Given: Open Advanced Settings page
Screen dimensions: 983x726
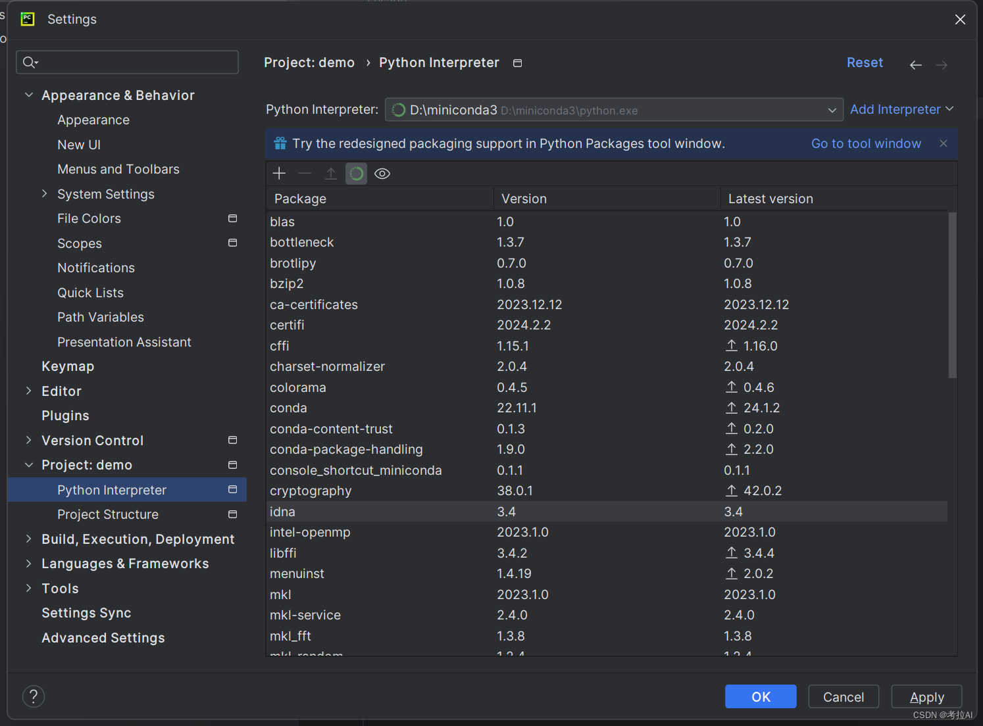Looking at the screenshot, I should [103, 638].
